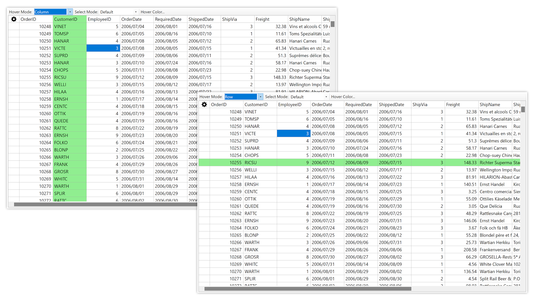Select highlighted EmployeeID cell for VICTE in back grid
The image size is (533, 300).
tap(103, 48)
